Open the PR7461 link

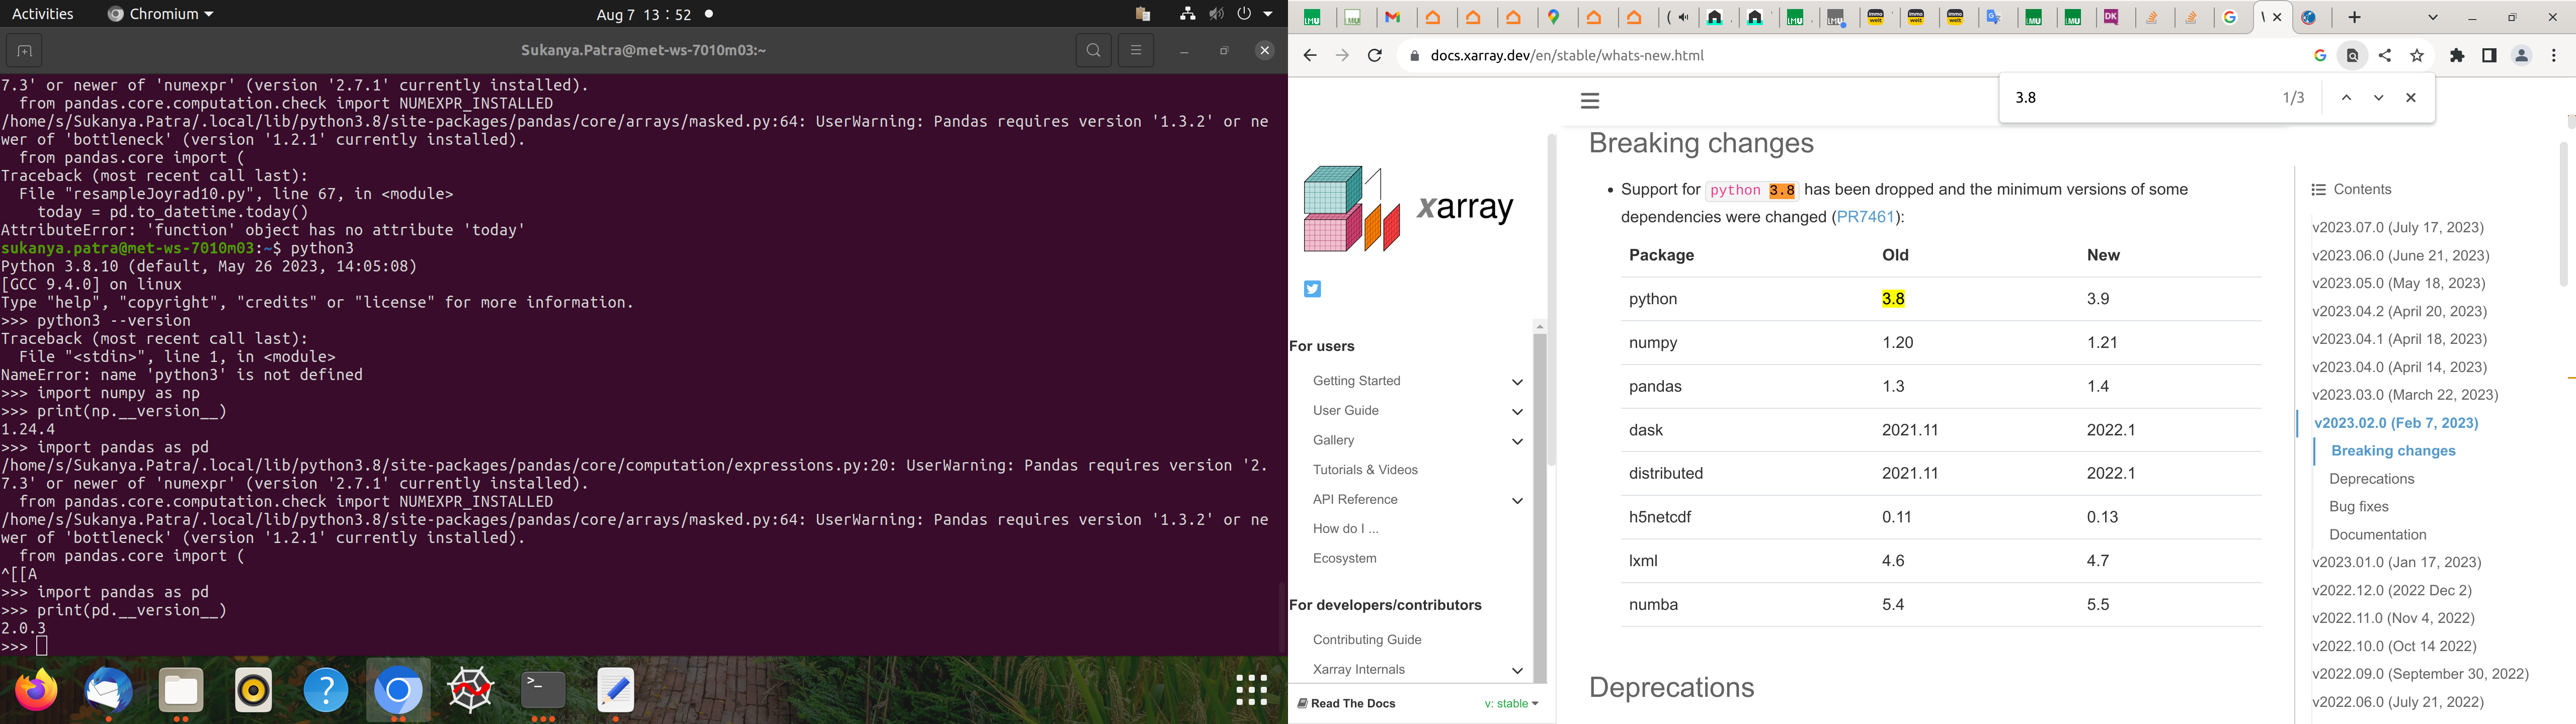pos(1865,217)
